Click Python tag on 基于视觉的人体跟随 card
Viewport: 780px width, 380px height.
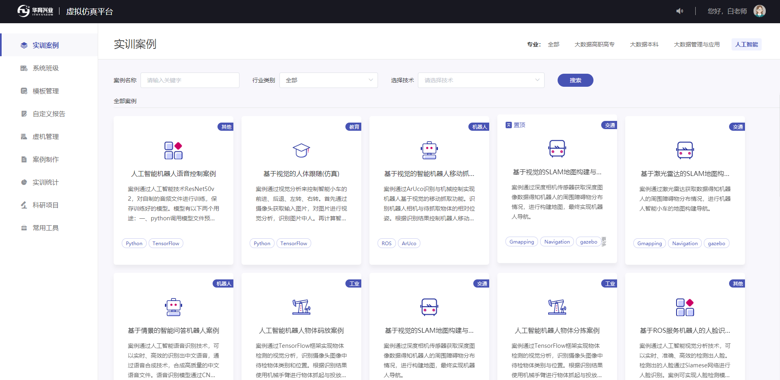262,243
